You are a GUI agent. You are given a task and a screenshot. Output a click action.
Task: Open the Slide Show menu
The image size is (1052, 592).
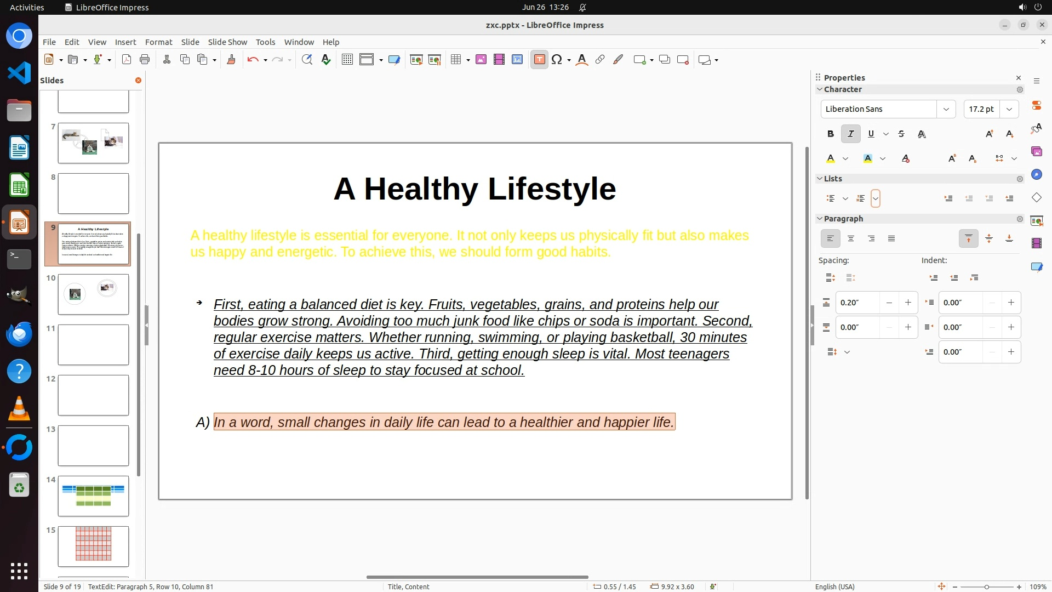(x=227, y=42)
